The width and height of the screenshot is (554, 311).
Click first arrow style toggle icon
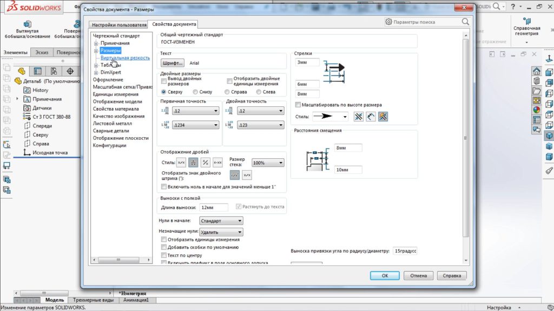[x=359, y=117]
